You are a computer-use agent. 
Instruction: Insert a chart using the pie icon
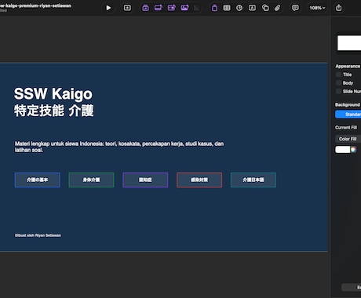click(239, 8)
